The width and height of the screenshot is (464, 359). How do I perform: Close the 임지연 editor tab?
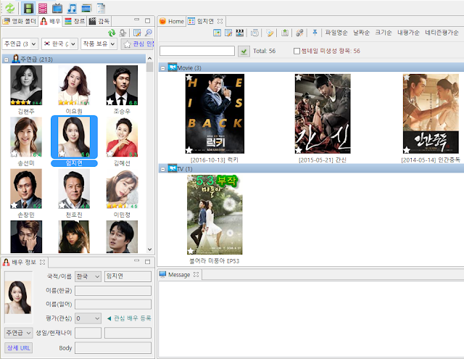click(x=220, y=21)
